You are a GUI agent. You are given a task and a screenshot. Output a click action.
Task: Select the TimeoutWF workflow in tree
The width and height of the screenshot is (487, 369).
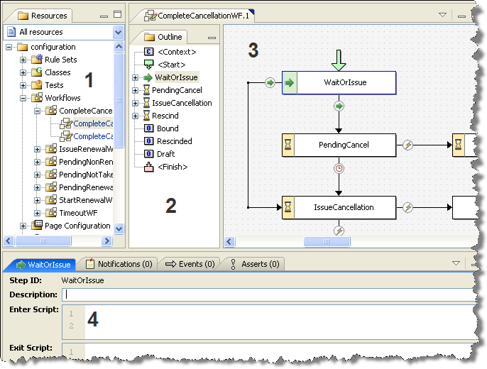[78, 213]
